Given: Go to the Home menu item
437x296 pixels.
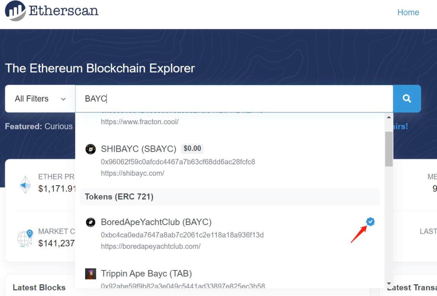Looking at the screenshot, I should [x=408, y=13].
